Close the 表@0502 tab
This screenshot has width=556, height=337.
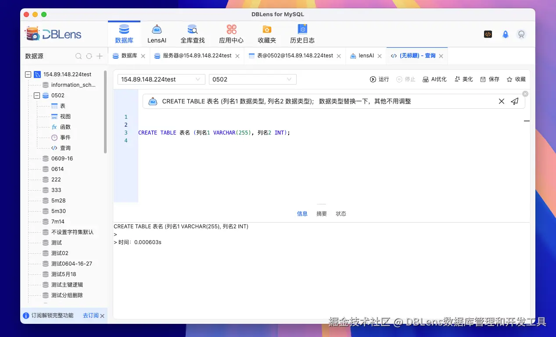[x=339, y=56]
